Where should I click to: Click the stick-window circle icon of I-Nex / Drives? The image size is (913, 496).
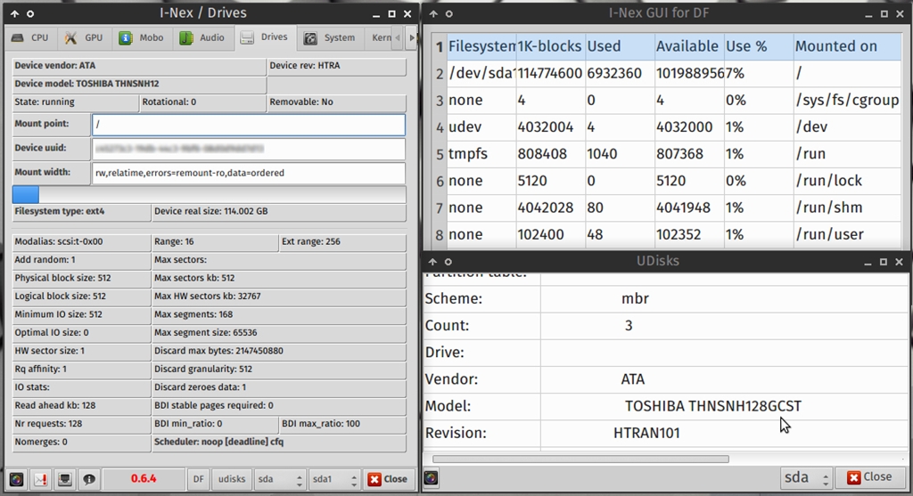(x=31, y=13)
